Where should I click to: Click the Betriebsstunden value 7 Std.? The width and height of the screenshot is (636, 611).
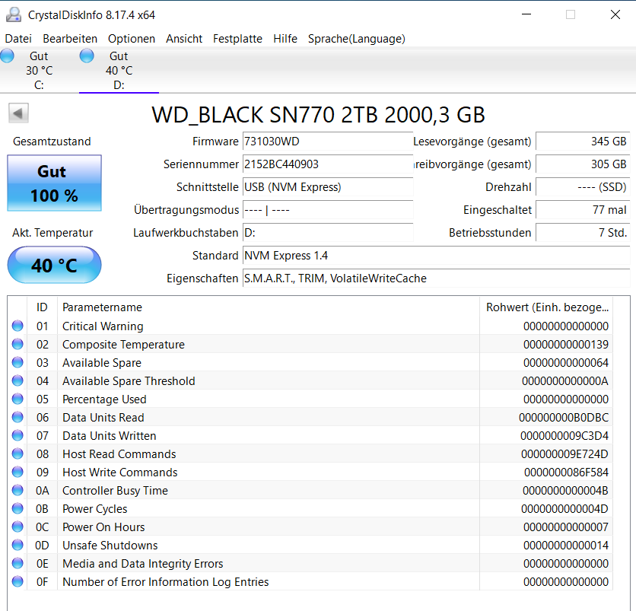click(x=583, y=233)
